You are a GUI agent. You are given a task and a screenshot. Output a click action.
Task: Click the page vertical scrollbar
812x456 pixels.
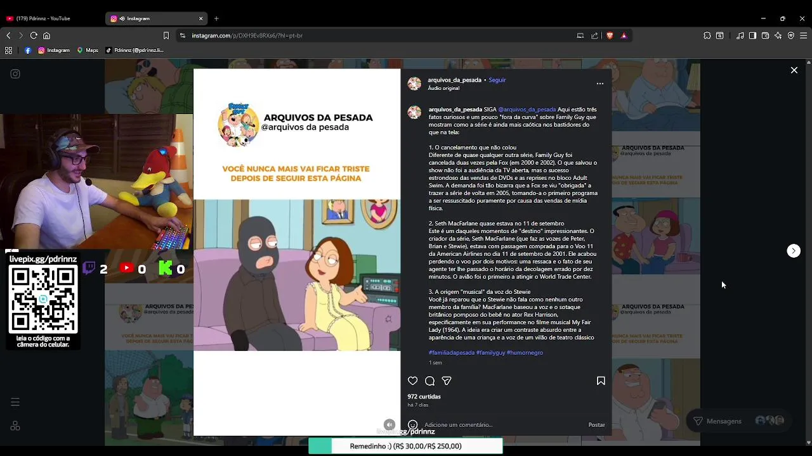[x=808, y=252]
